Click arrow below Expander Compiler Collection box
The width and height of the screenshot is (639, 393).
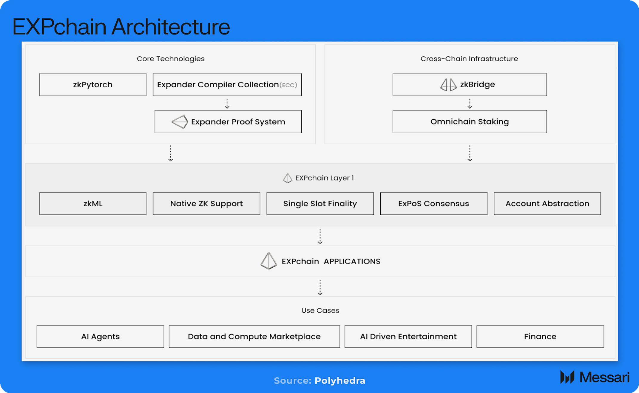pos(227,103)
